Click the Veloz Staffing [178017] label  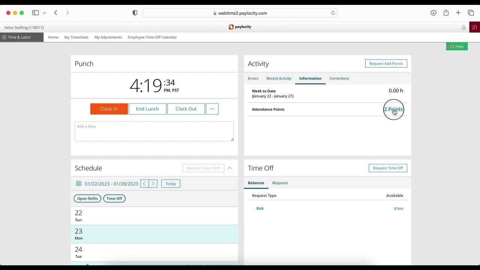[x=24, y=27]
